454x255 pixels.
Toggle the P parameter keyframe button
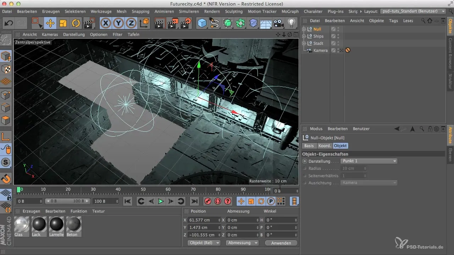(271, 201)
